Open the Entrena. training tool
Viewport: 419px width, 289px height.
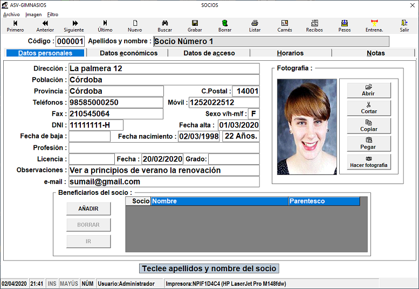[374, 26]
